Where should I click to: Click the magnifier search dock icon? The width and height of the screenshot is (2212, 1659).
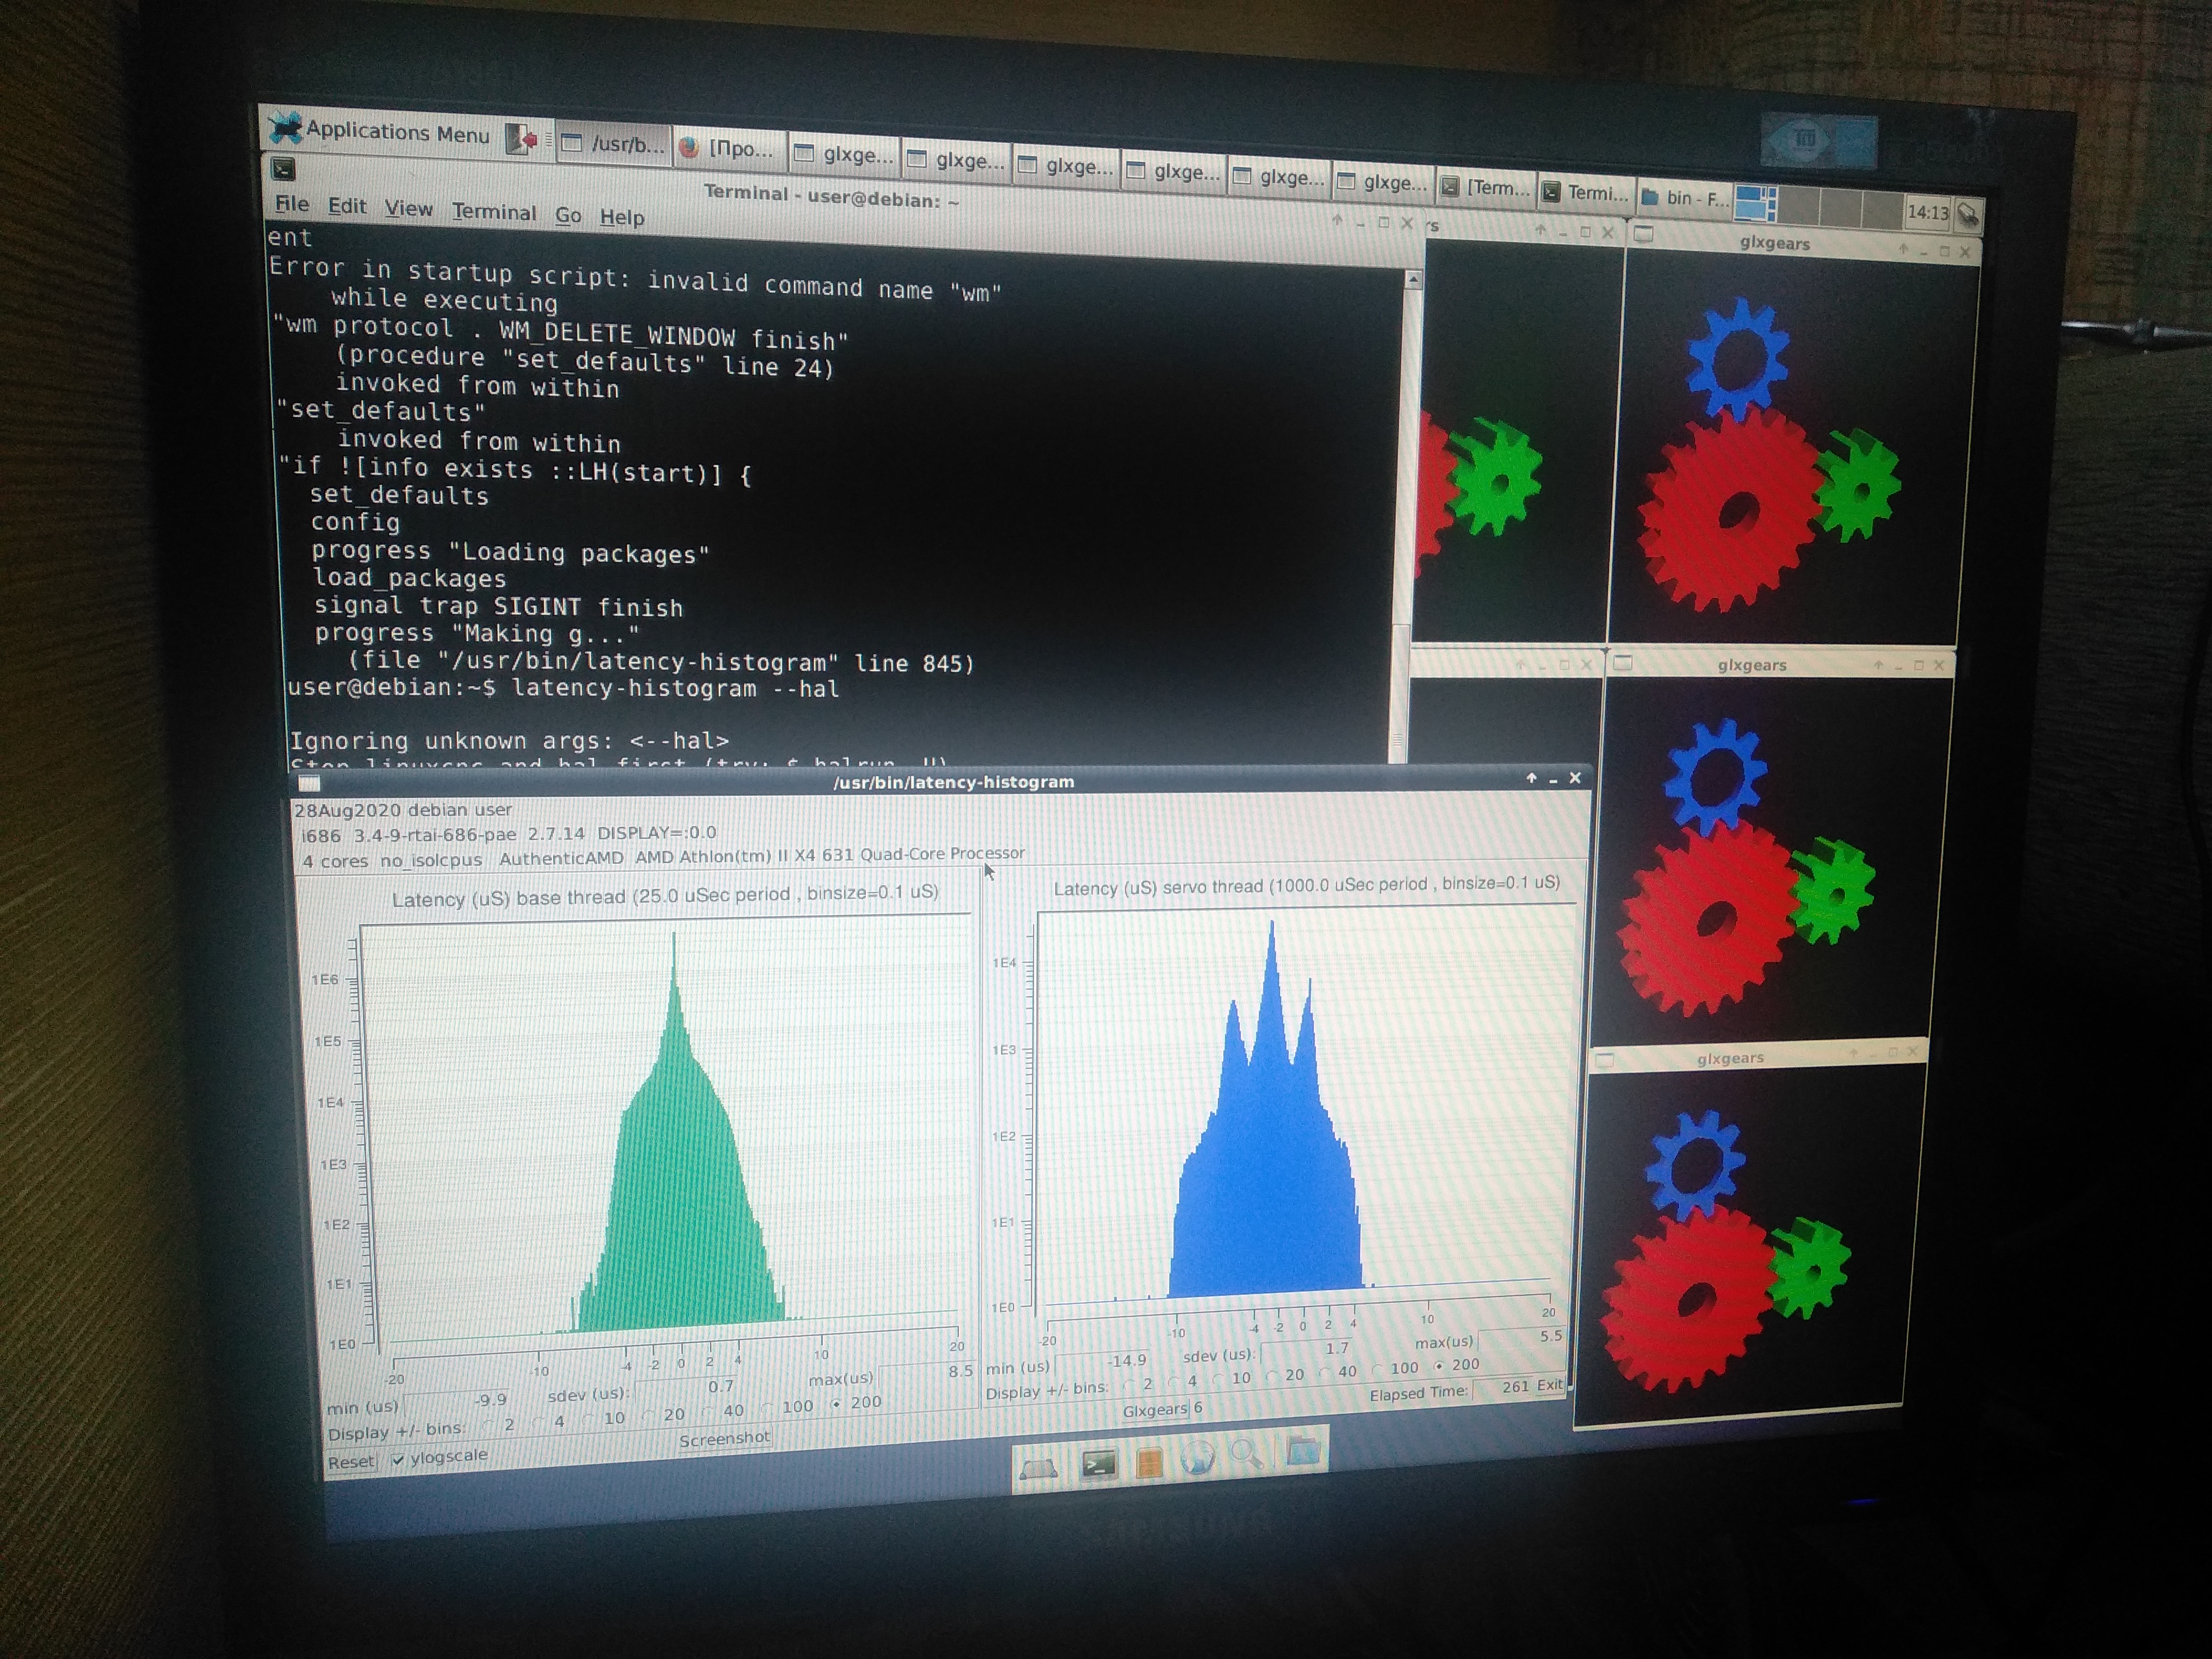pyautogui.click(x=1247, y=1454)
